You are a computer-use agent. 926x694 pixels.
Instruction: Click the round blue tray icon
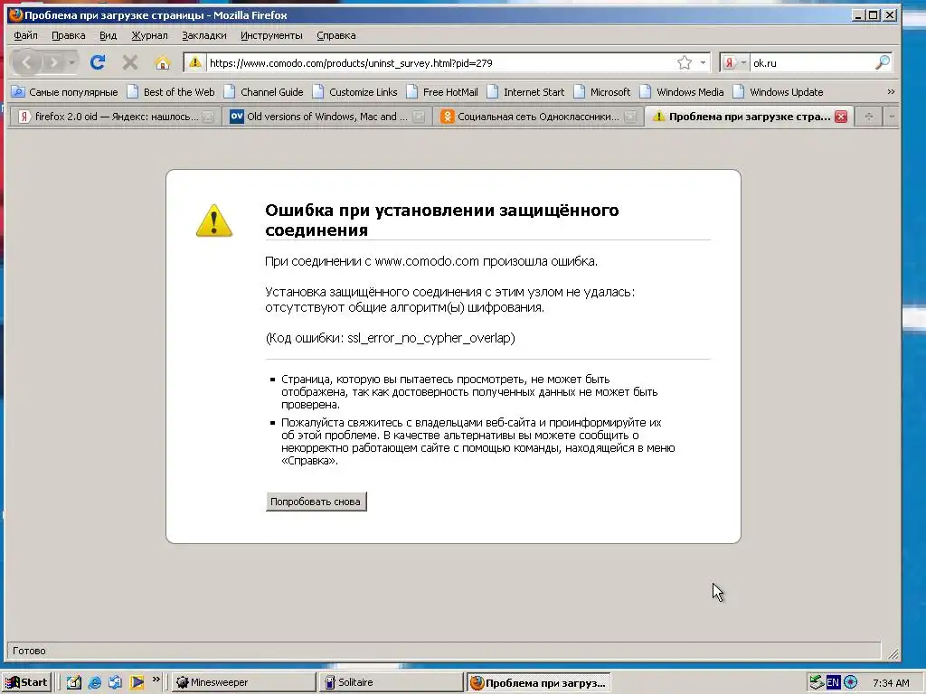click(x=850, y=682)
